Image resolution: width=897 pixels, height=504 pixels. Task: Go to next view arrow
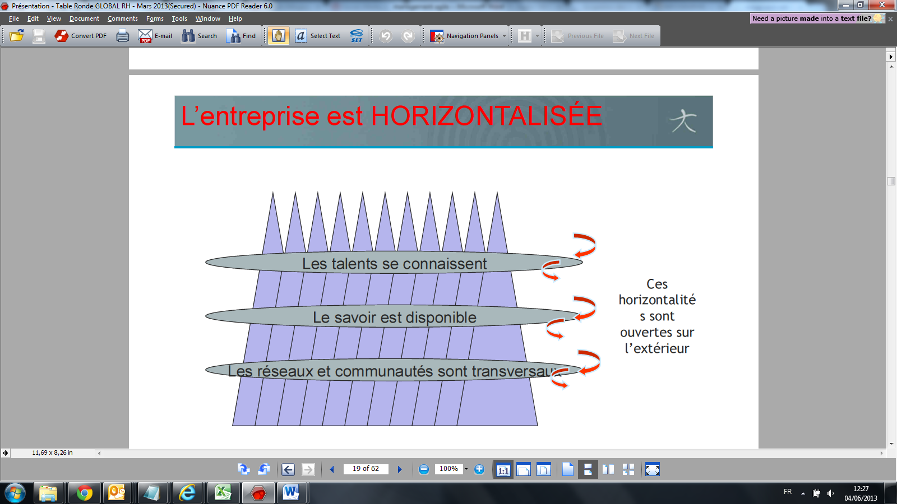[308, 469]
